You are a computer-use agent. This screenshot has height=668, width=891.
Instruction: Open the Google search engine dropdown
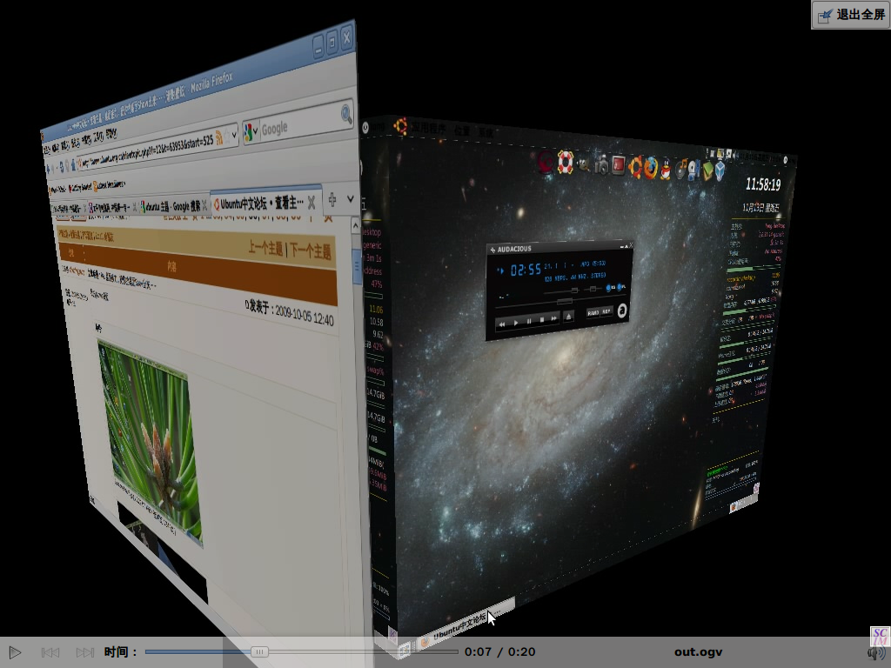(251, 132)
